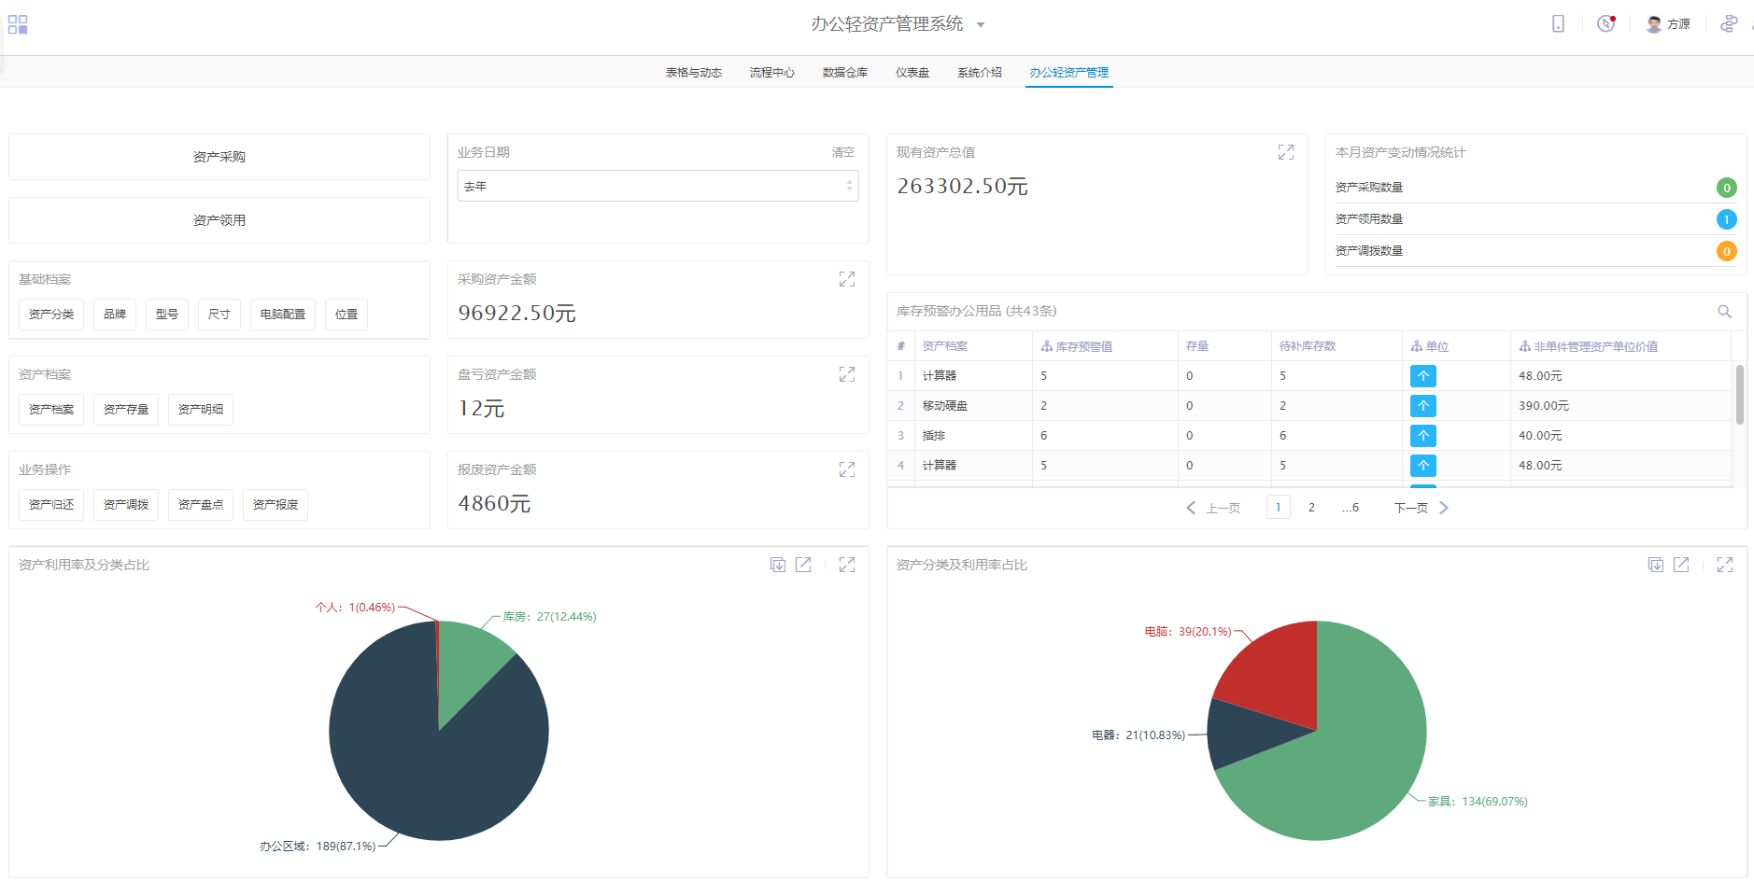The height and width of the screenshot is (882, 1754).
Task: Click the 资产调拨数量 orange count badge
Action: [1727, 251]
